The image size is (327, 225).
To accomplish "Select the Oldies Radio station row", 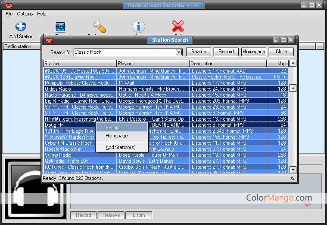I will click(80, 89).
